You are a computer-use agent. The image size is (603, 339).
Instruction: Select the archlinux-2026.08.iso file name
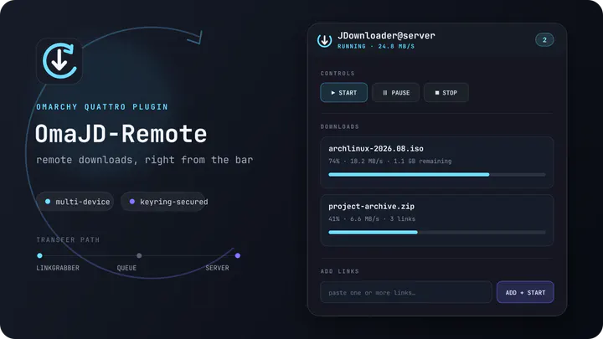(376, 149)
